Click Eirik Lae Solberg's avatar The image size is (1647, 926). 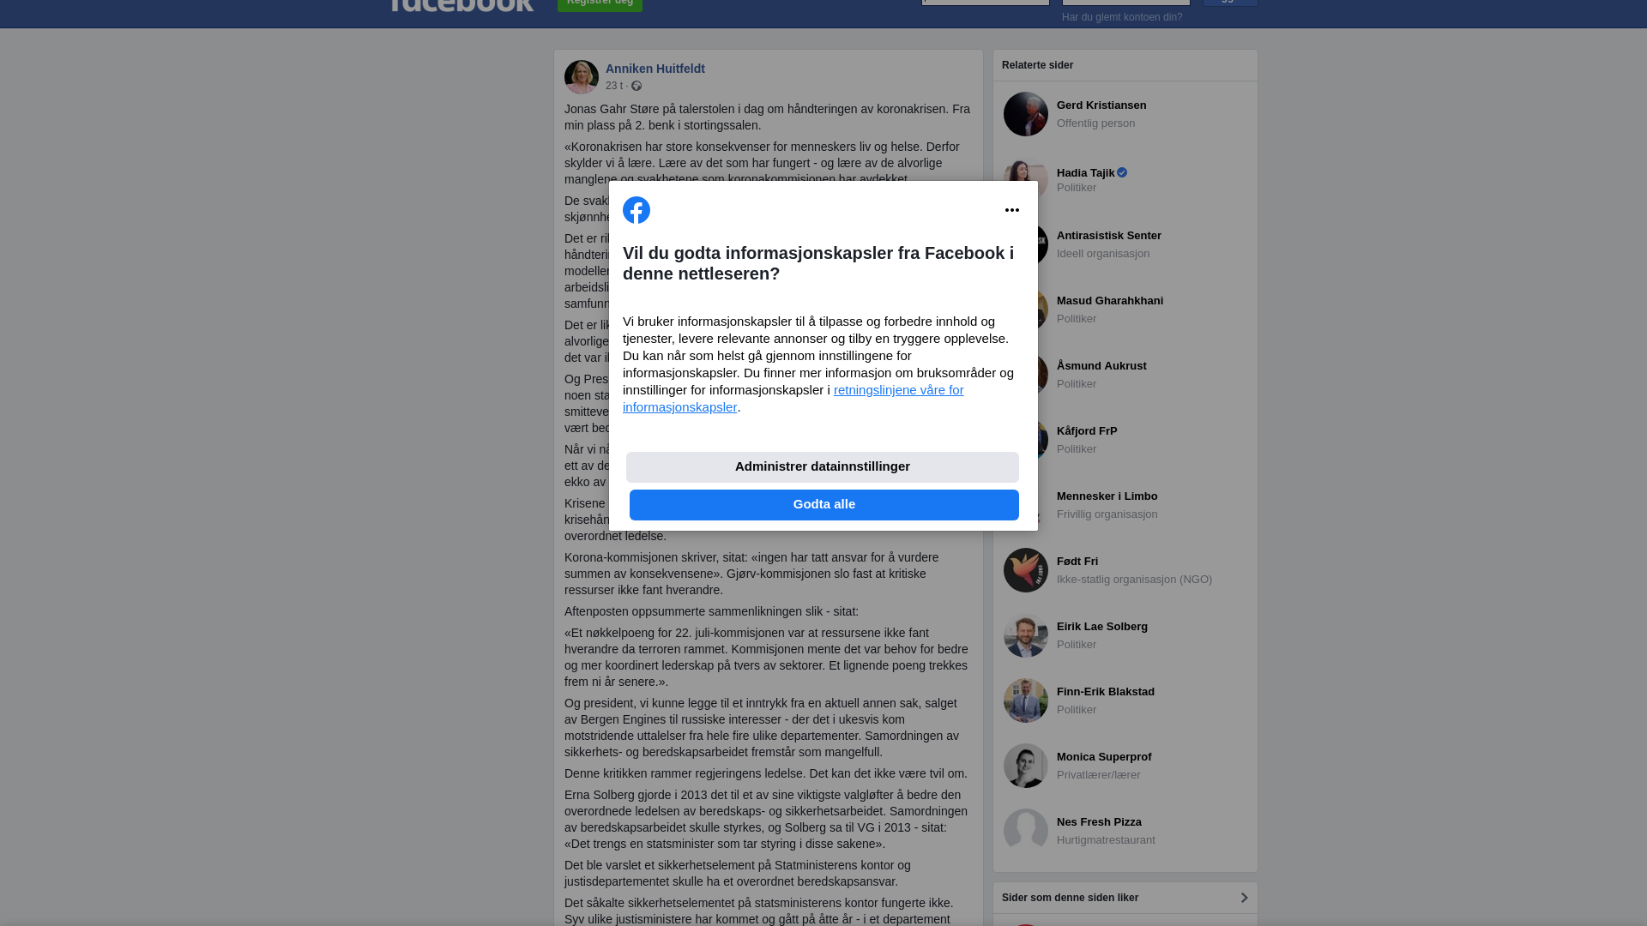tap(1026, 635)
